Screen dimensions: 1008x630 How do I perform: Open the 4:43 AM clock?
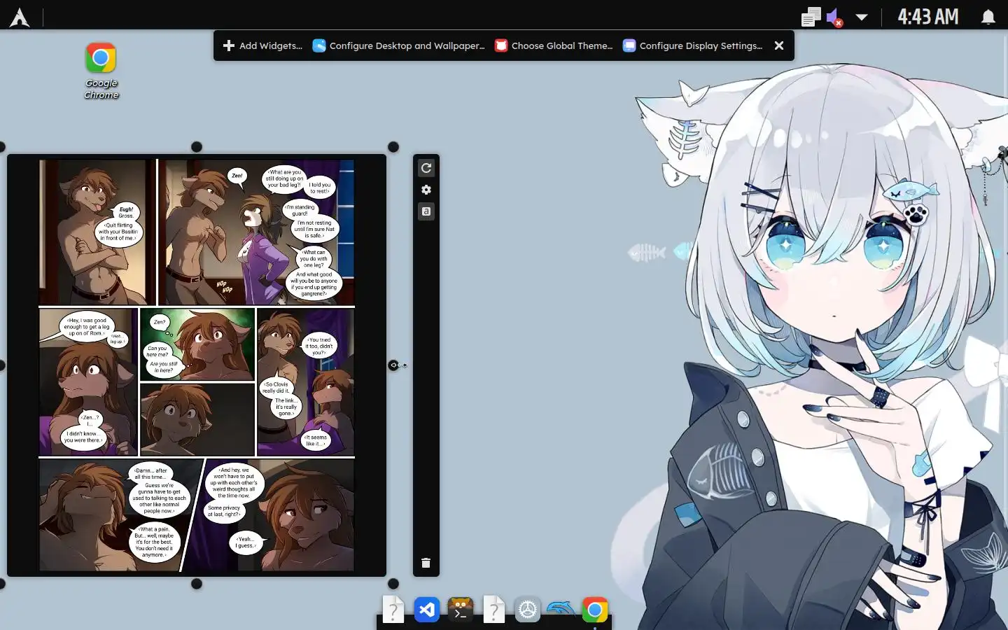pos(928,17)
